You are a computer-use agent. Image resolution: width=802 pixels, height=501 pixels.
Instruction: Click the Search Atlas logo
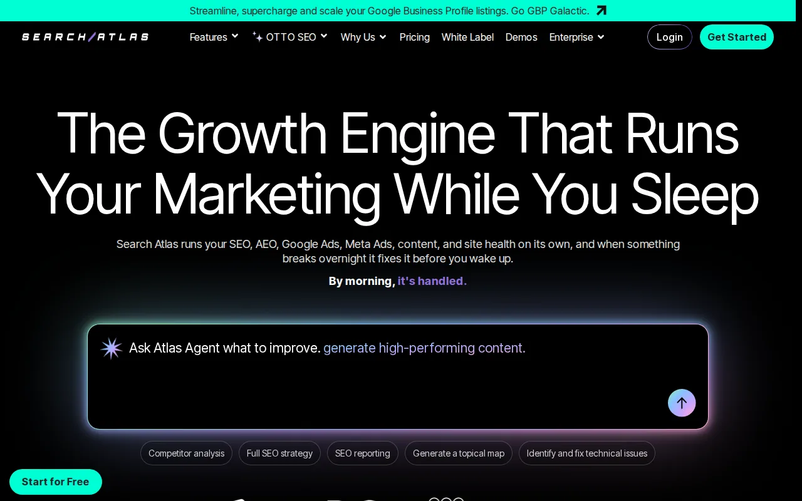(85, 37)
